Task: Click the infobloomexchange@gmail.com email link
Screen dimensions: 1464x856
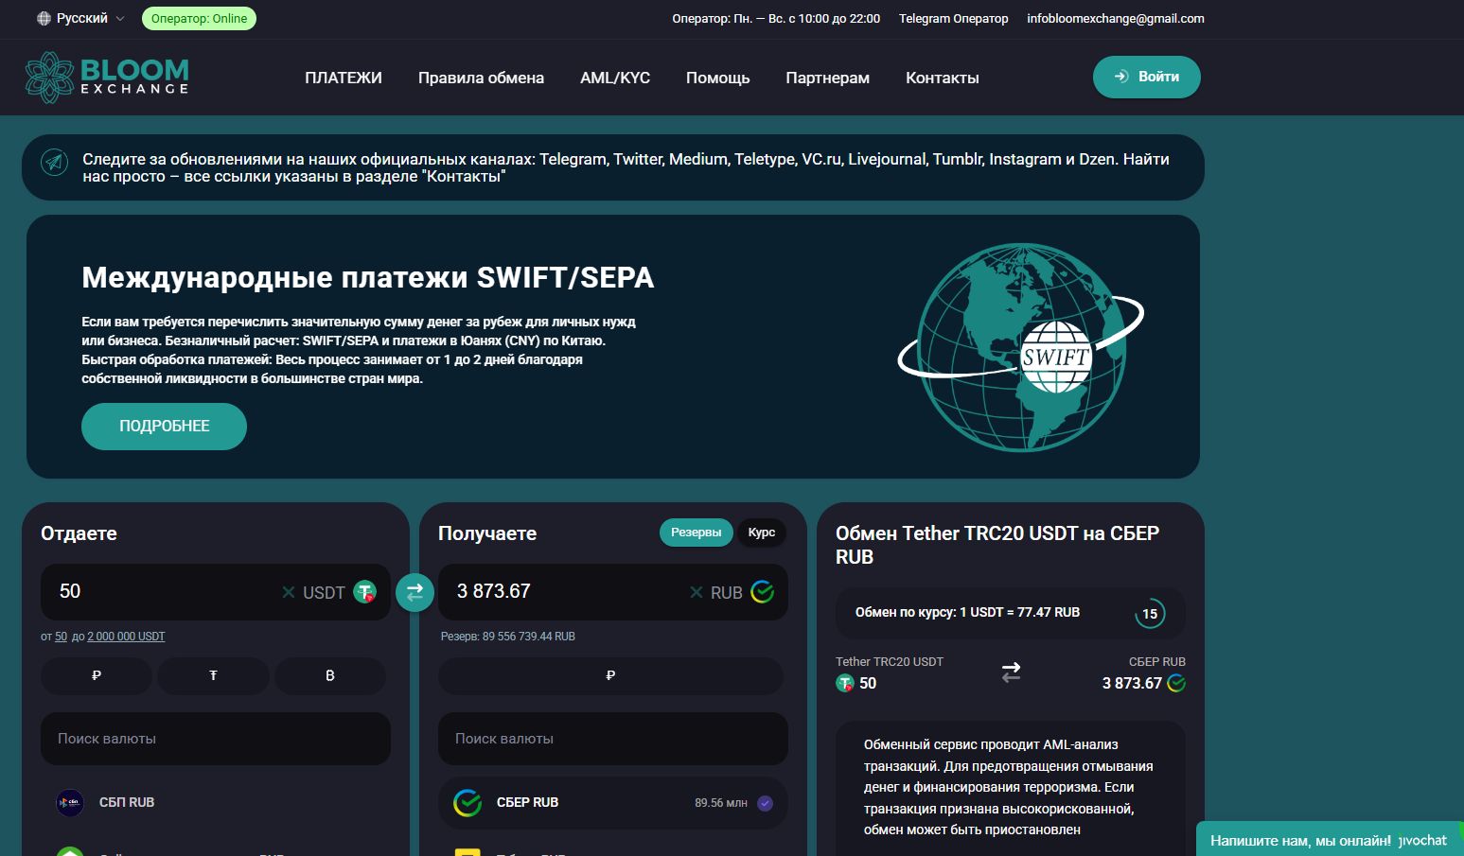Action: click(x=1115, y=18)
